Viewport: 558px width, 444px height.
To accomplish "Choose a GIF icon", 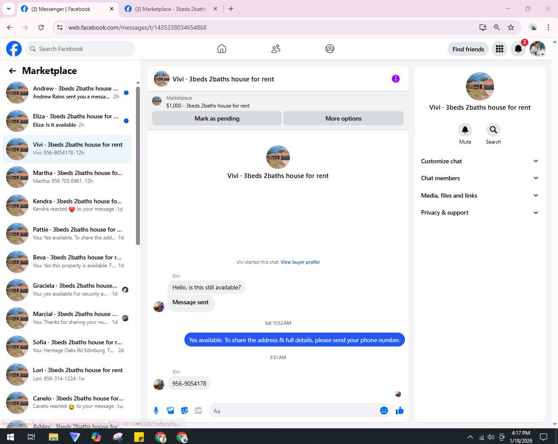I will point(198,410).
